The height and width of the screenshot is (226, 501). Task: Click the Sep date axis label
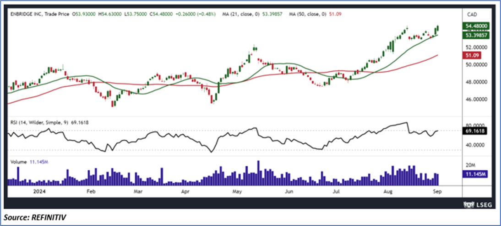pyautogui.click(x=437, y=192)
